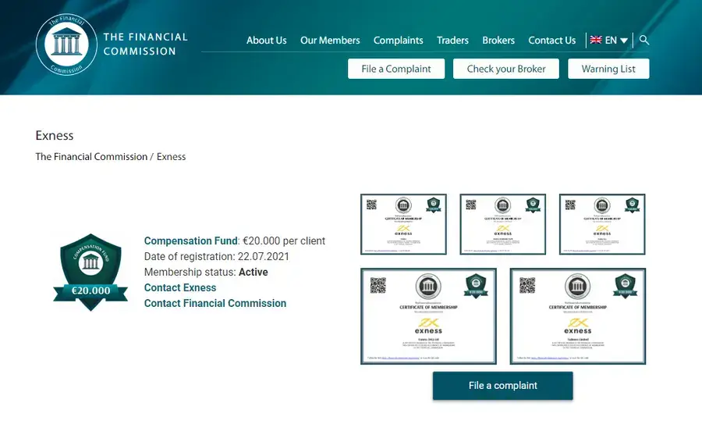The width and height of the screenshot is (702, 424).
Task: Follow the Contact Exness link
Action: click(x=180, y=288)
